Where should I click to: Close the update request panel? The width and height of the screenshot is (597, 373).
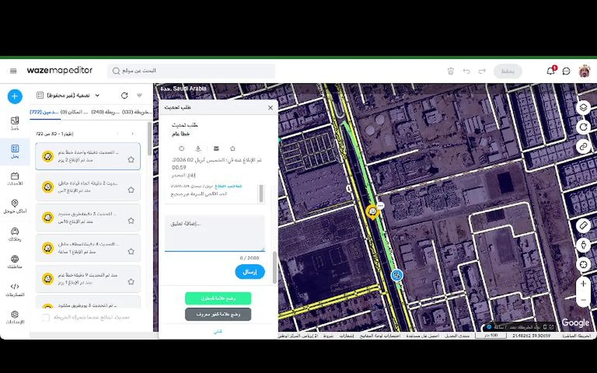(271, 108)
